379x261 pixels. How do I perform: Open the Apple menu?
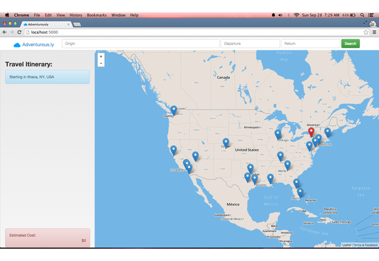[7, 15]
